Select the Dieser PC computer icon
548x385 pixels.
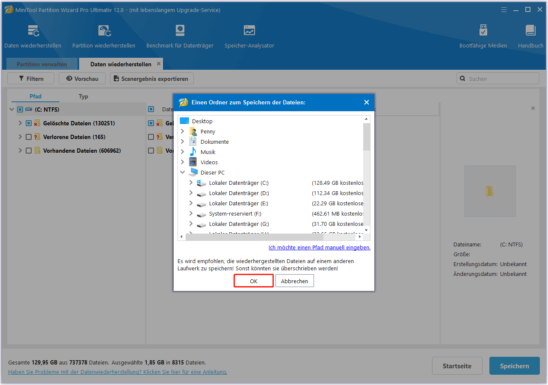(x=193, y=172)
